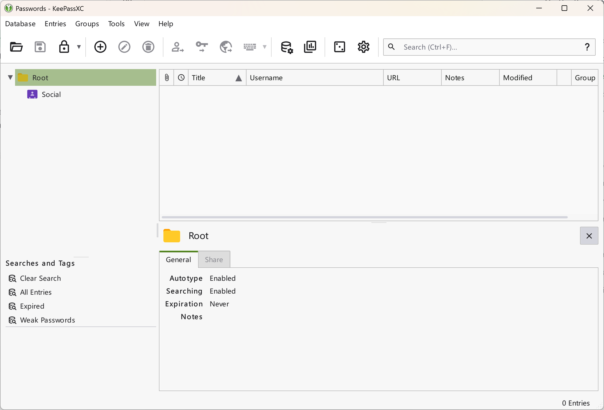Show Weak Passwords search
This screenshot has height=410, width=604.
pyautogui.click(x=42, y=320)
